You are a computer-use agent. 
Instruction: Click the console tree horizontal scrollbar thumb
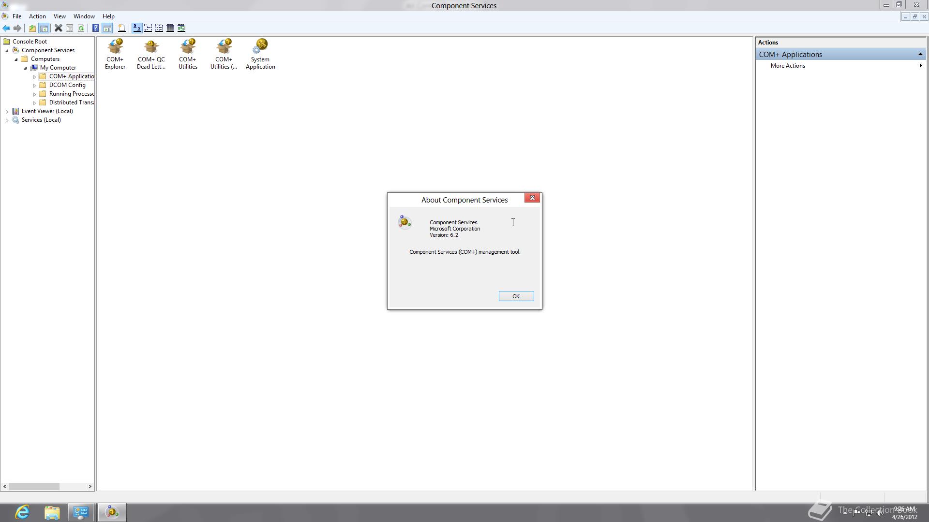[x=34, y=487]
